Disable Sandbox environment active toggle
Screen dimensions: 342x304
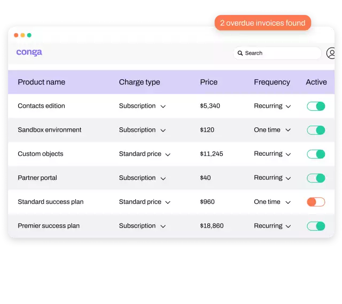[x=316, y=130]
